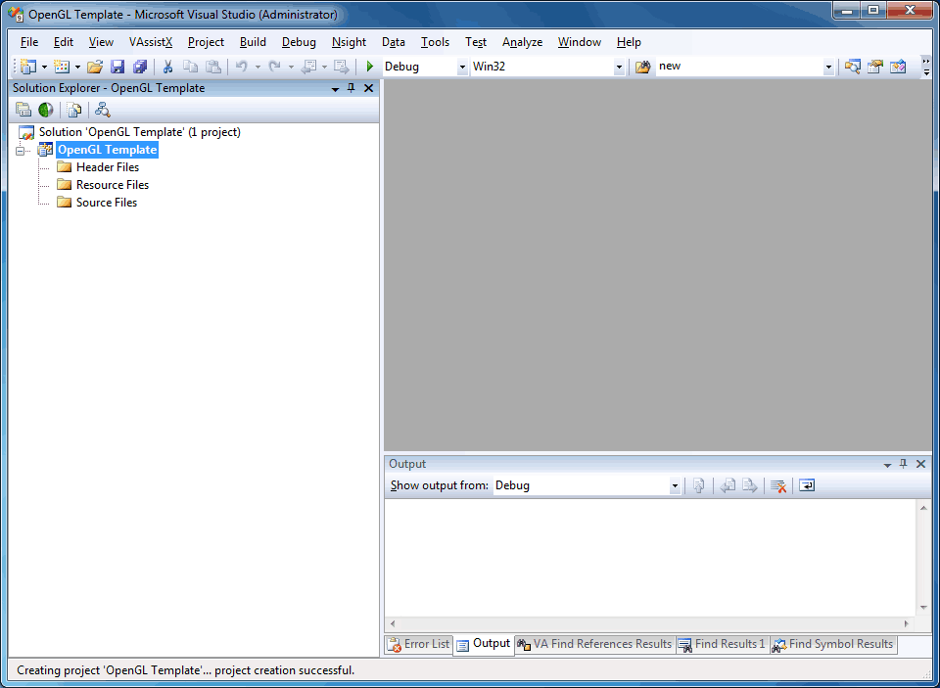Click the Undo arrow icon

[242, 67]
